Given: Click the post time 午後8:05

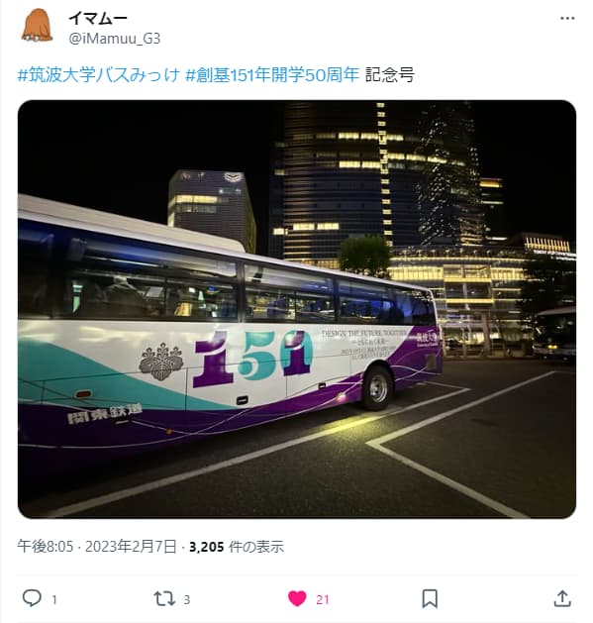Looking at the screenshot, I should (x=46, y=547).
